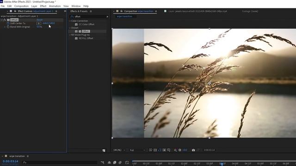Open Effect Controls panel menu
Viewport: 296px width, 166px height.
point(56,11)
